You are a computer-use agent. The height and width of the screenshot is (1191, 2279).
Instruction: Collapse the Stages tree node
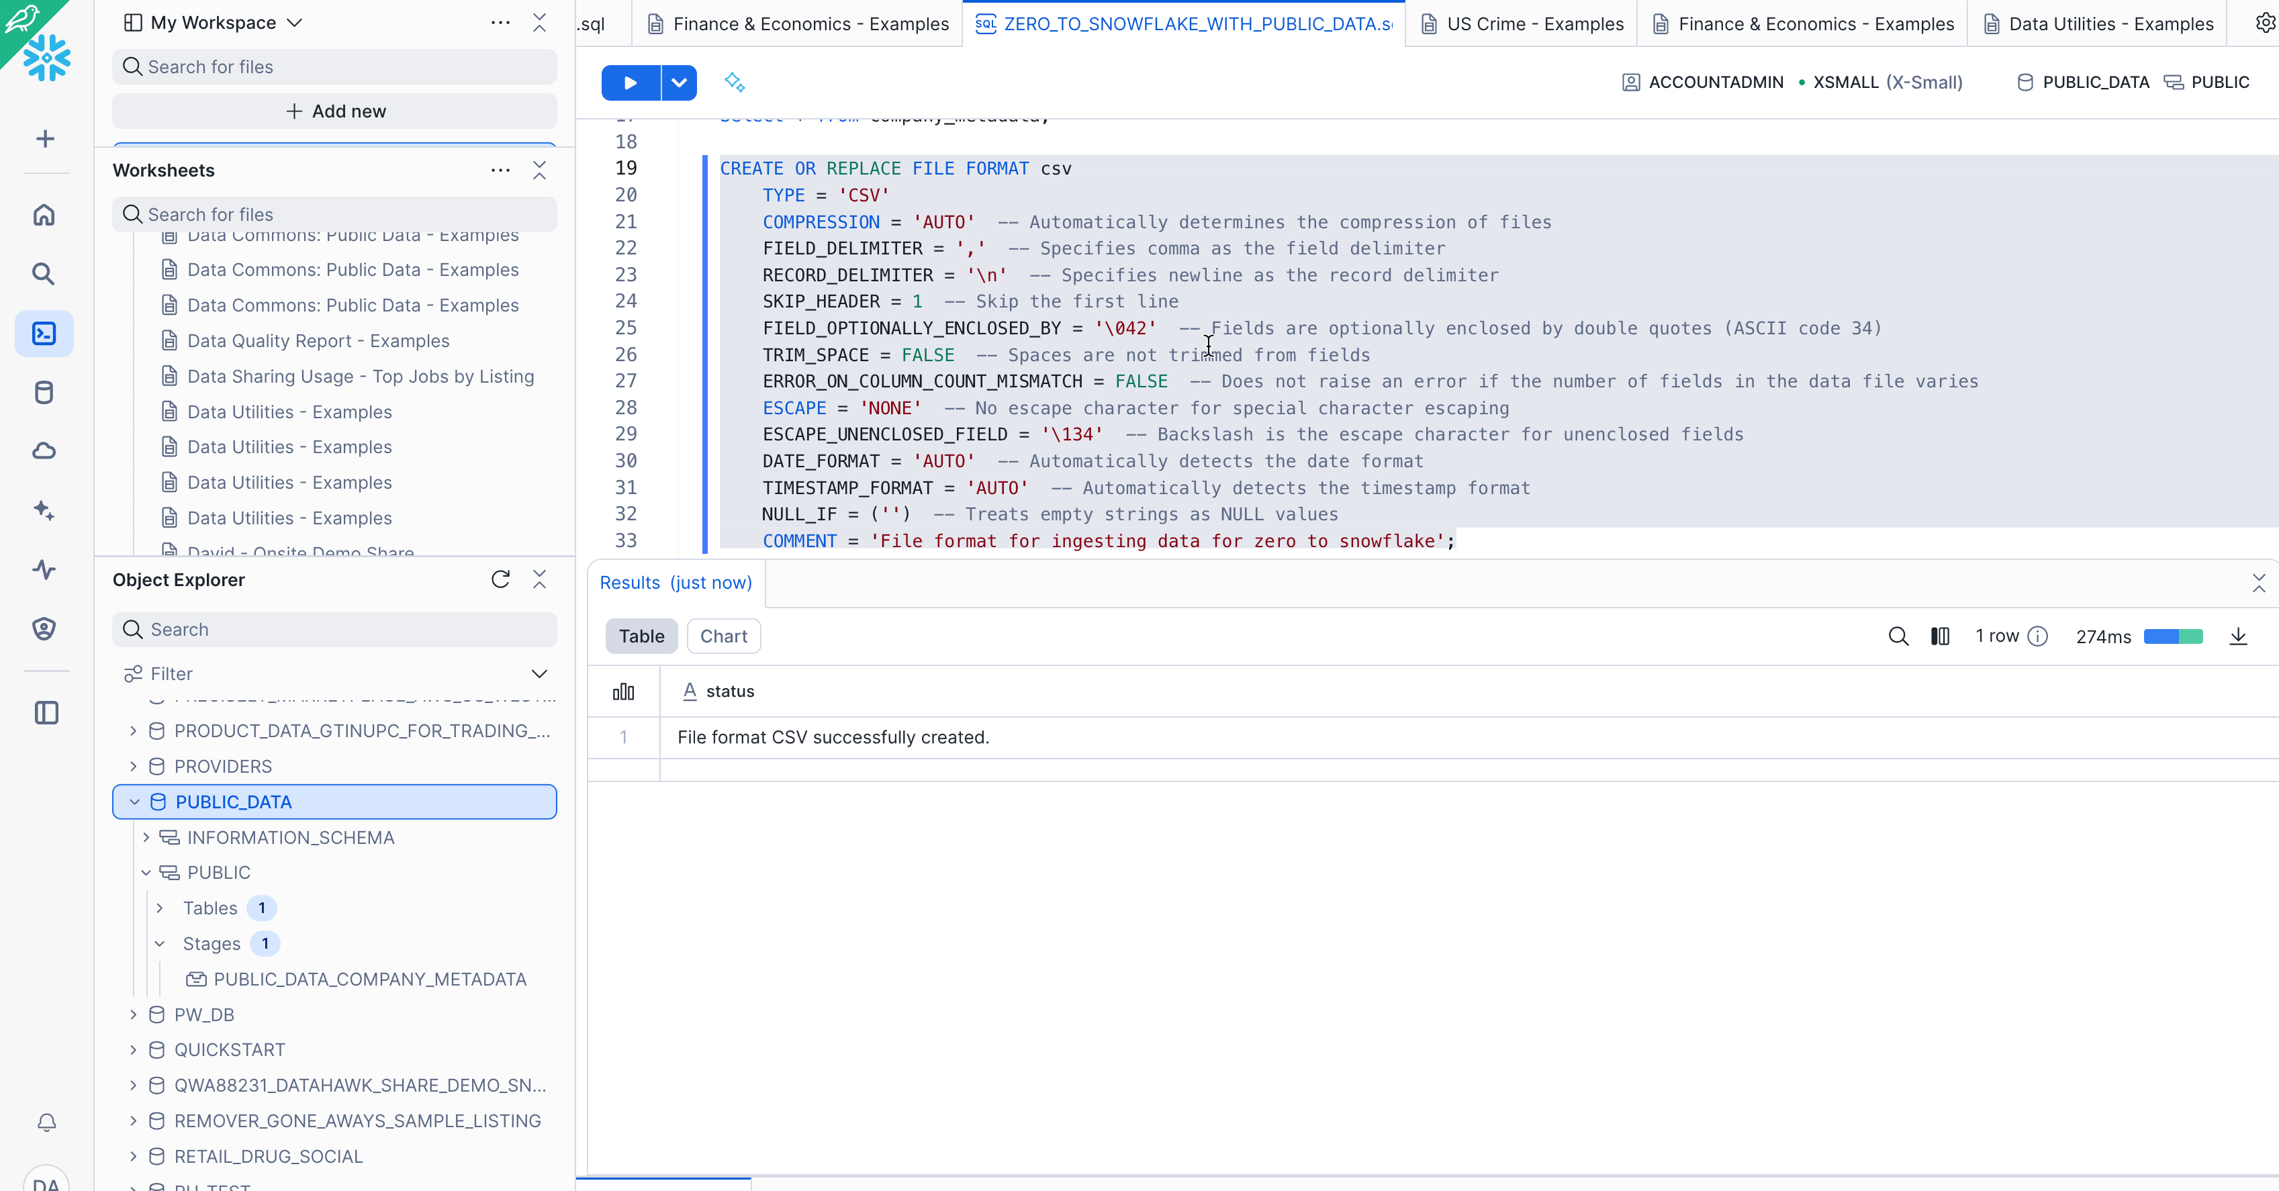160,944
